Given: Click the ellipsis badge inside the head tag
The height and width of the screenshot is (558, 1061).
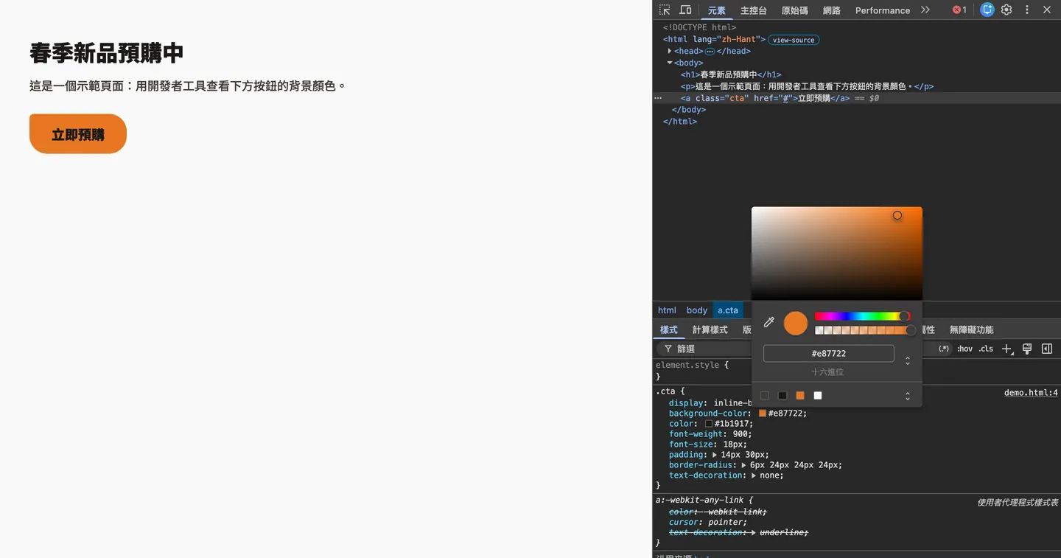Looking at the screenshot, I should (x=710, y=51).
